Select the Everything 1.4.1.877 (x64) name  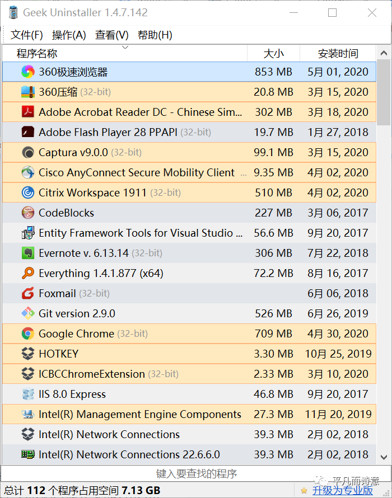click(101, 273)
